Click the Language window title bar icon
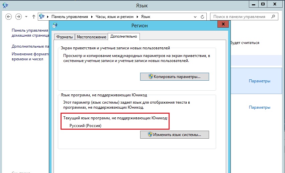 (5, 5)
